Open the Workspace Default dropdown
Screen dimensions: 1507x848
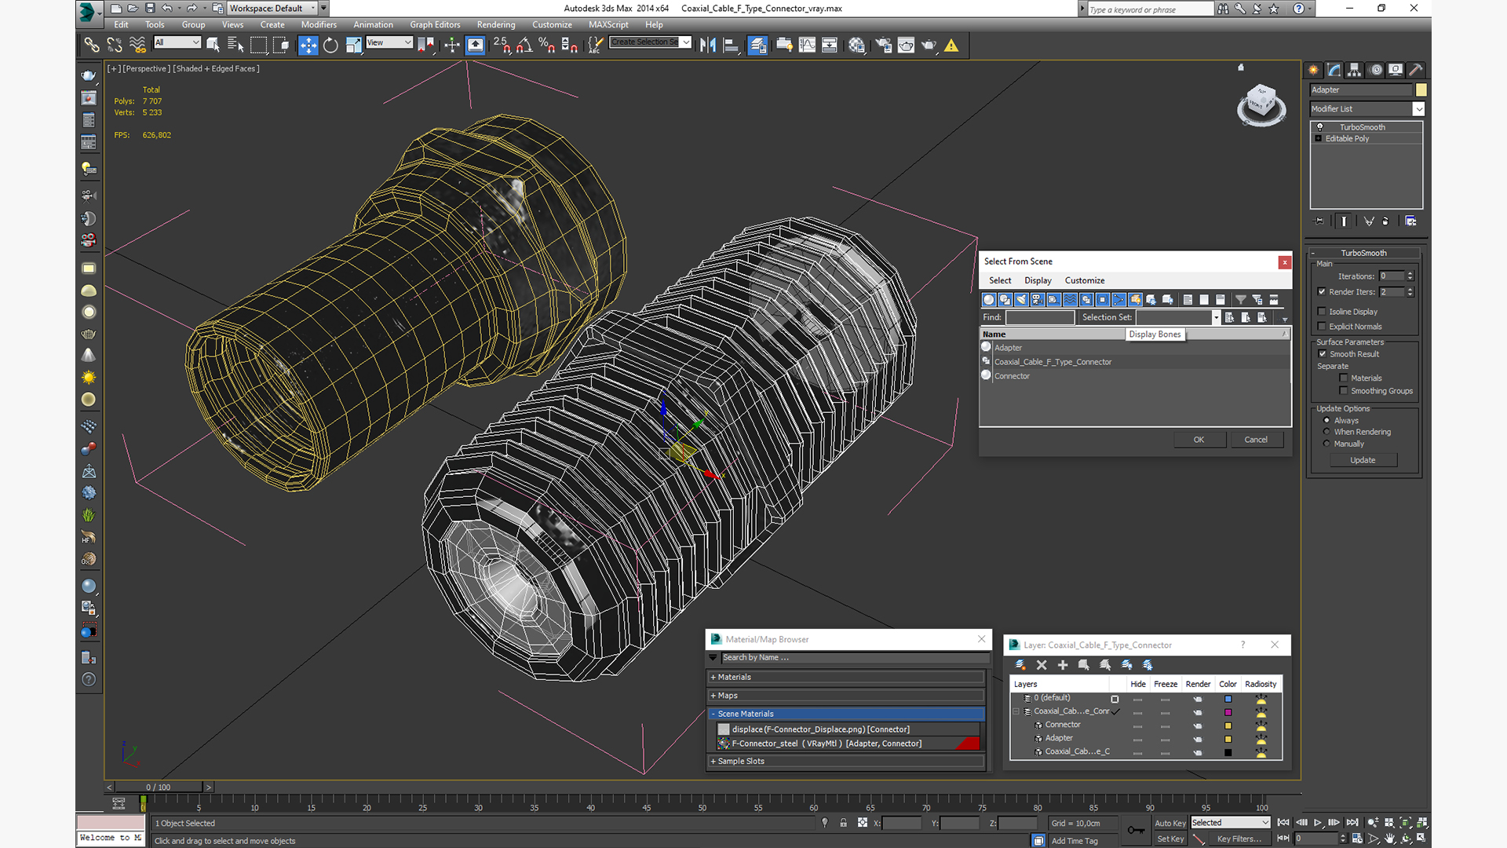(272, 8)
